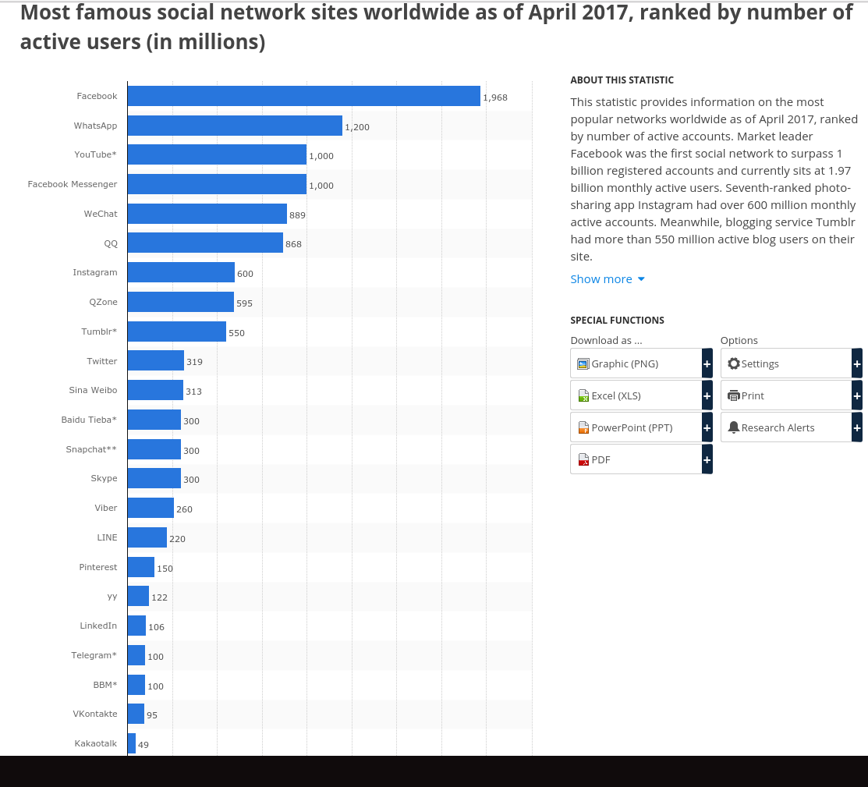Click the Research Alerts bell icon
The width and height of the screenshot is (868, 787).
point(733,427)
